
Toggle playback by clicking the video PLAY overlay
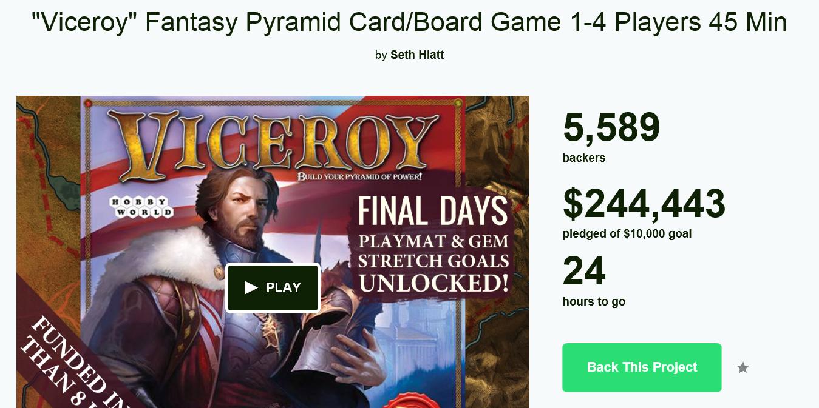pos(273,288)
